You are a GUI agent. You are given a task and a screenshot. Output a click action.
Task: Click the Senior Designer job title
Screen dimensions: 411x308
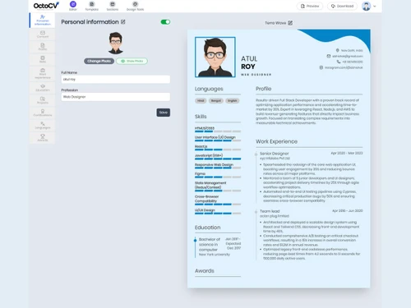tap(274, 154)
